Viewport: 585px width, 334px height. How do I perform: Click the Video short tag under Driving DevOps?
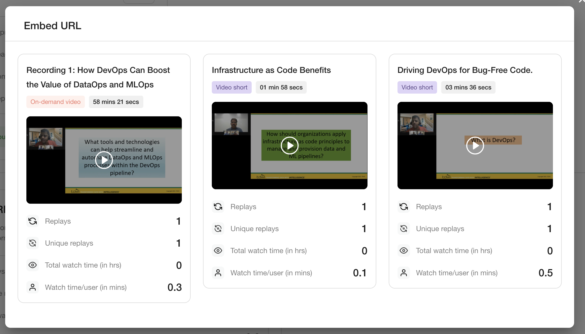[x=417, y=87]
